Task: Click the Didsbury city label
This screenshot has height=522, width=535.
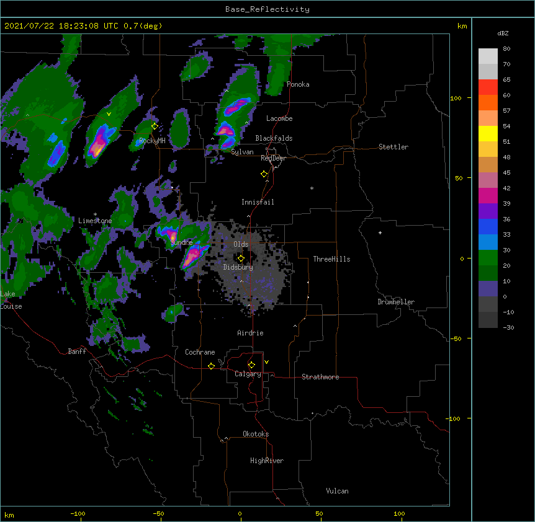Action: tap(238, 267)
